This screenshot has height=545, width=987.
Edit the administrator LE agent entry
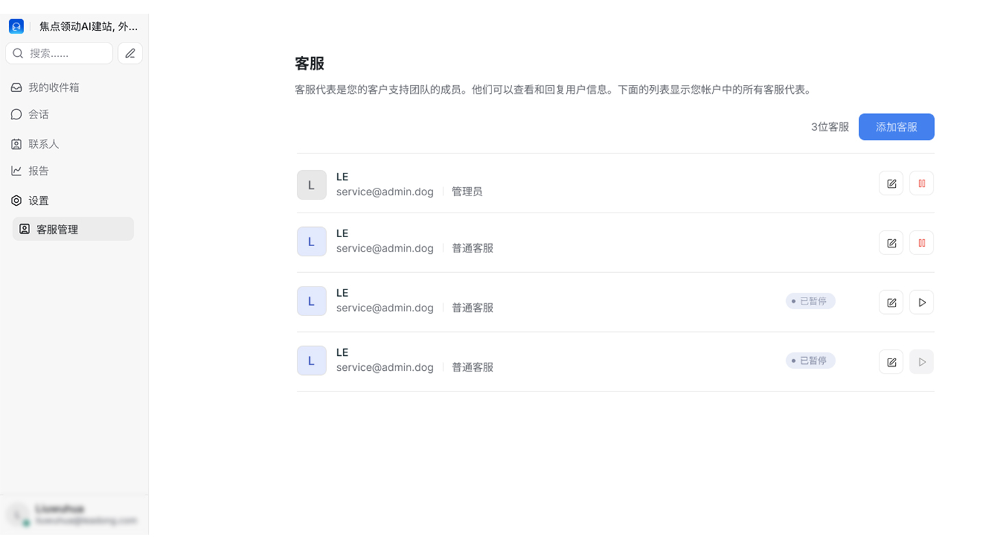[891, 183]
